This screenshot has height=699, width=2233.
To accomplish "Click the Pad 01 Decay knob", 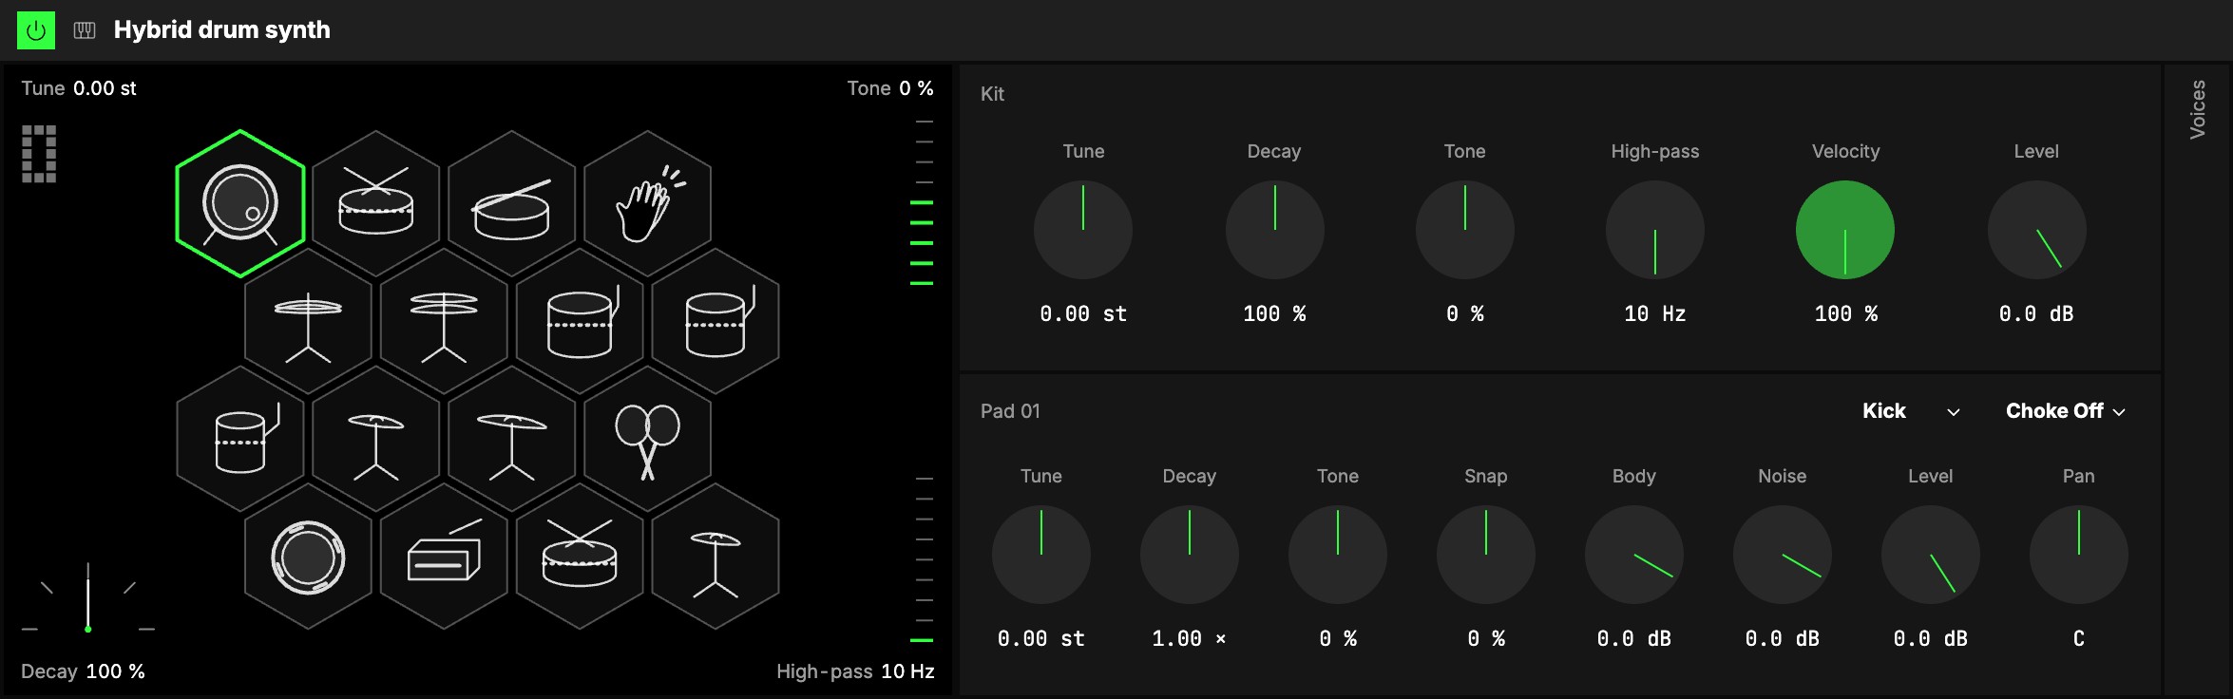I will coord(1190,555).
